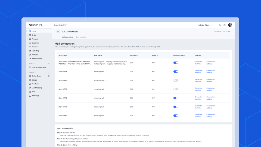Enable automatic sync for shopping mall 2 row

pyautogui.click(x=176, y=80)
